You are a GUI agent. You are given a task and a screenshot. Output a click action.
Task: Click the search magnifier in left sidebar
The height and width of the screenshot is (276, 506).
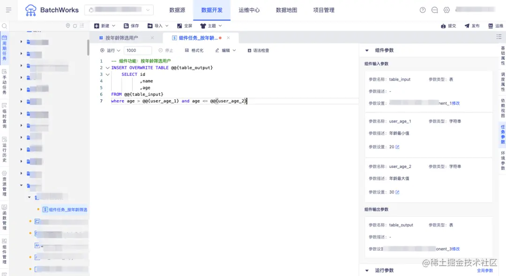(5, 26)
